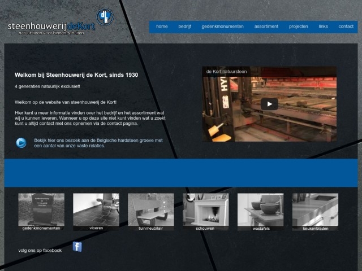Open the keukenbladen thumbnail image

[x=315, y=209]
